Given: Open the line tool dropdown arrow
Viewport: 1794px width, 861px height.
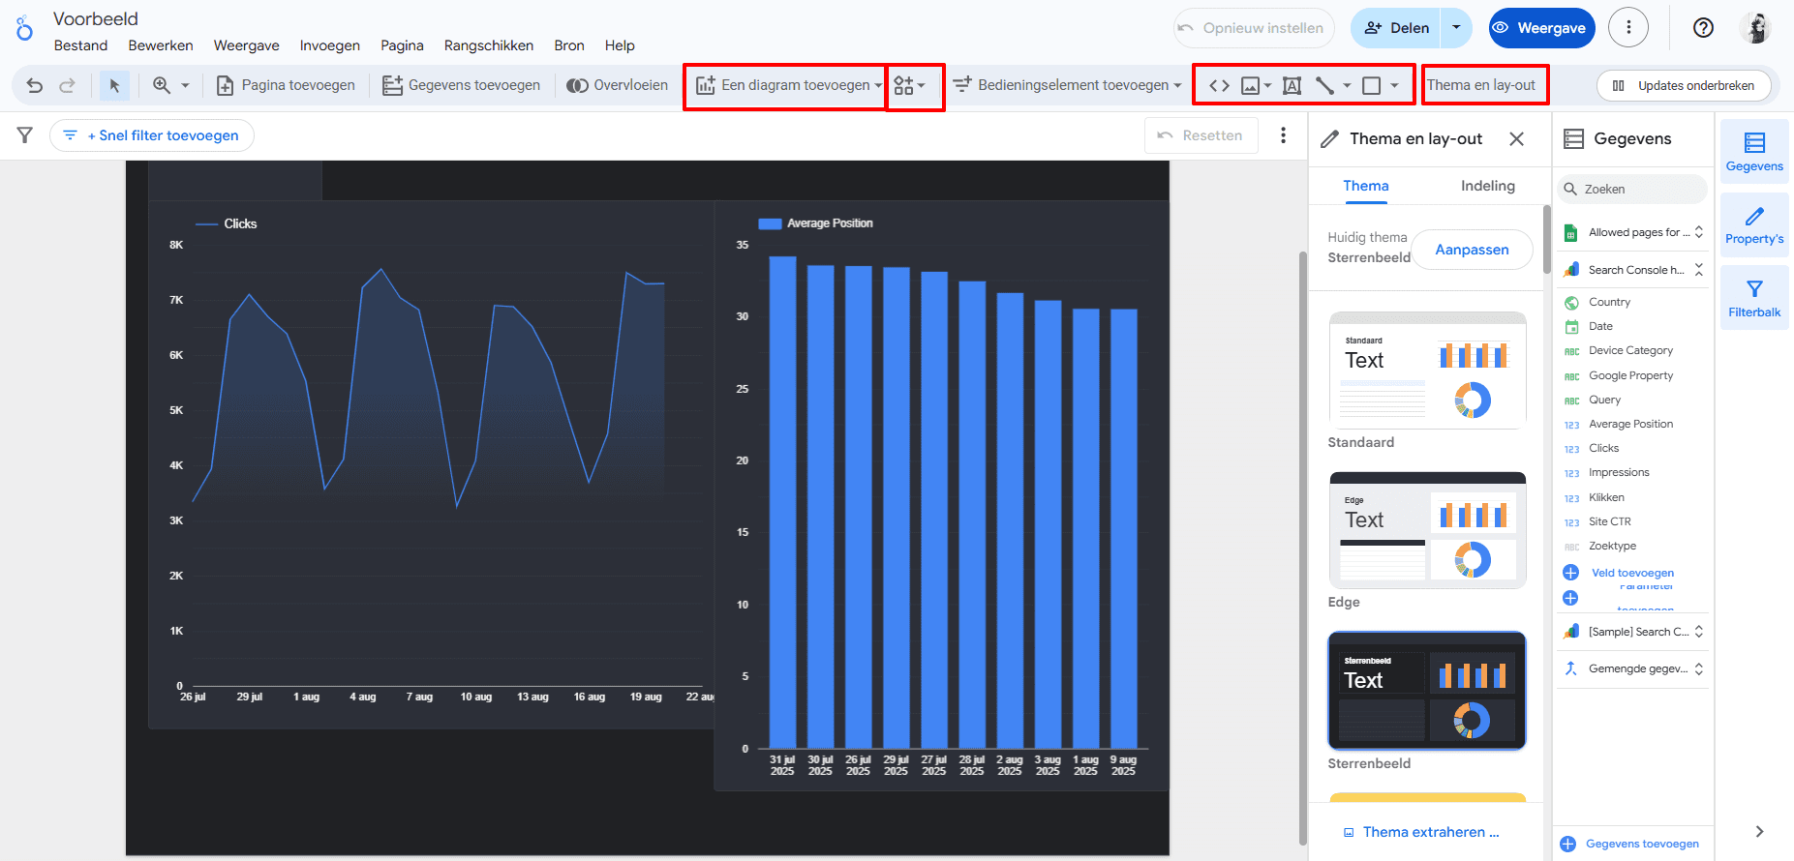Looking at the screenshot, I should [x=1347, y=85].
